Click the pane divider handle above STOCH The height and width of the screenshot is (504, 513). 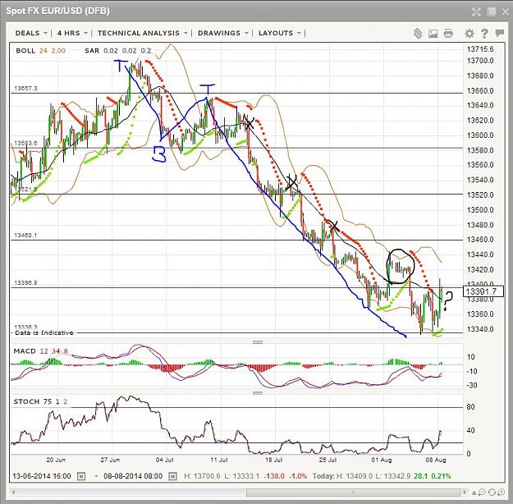tap(258, 392)
